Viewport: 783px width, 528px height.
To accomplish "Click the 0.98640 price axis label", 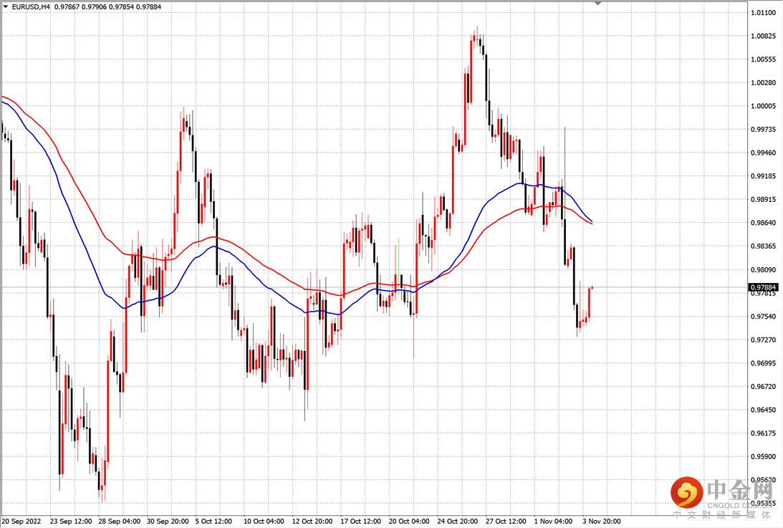I will (x=764, y=223).
